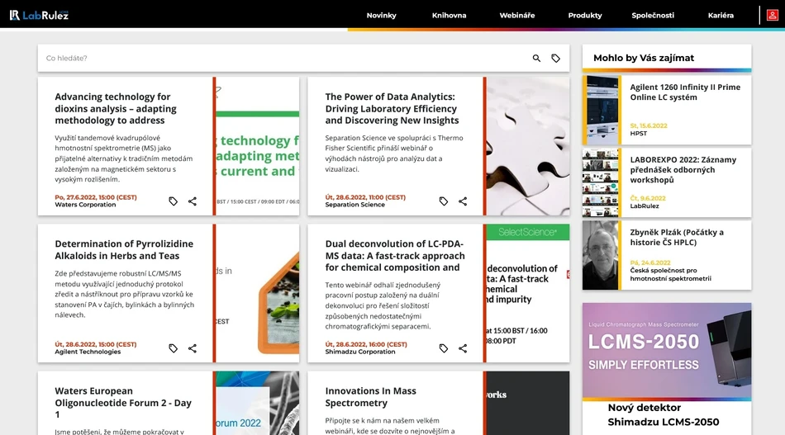The width and height of the screenshot is (785, 435).
Task: Share the Power of Data Analytics webinar
Action: (463, 201)
